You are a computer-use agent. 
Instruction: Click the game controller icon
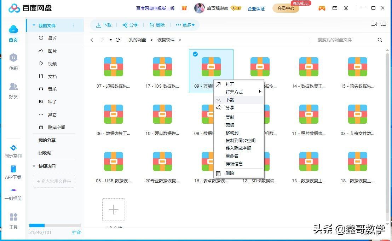(322, 8)
